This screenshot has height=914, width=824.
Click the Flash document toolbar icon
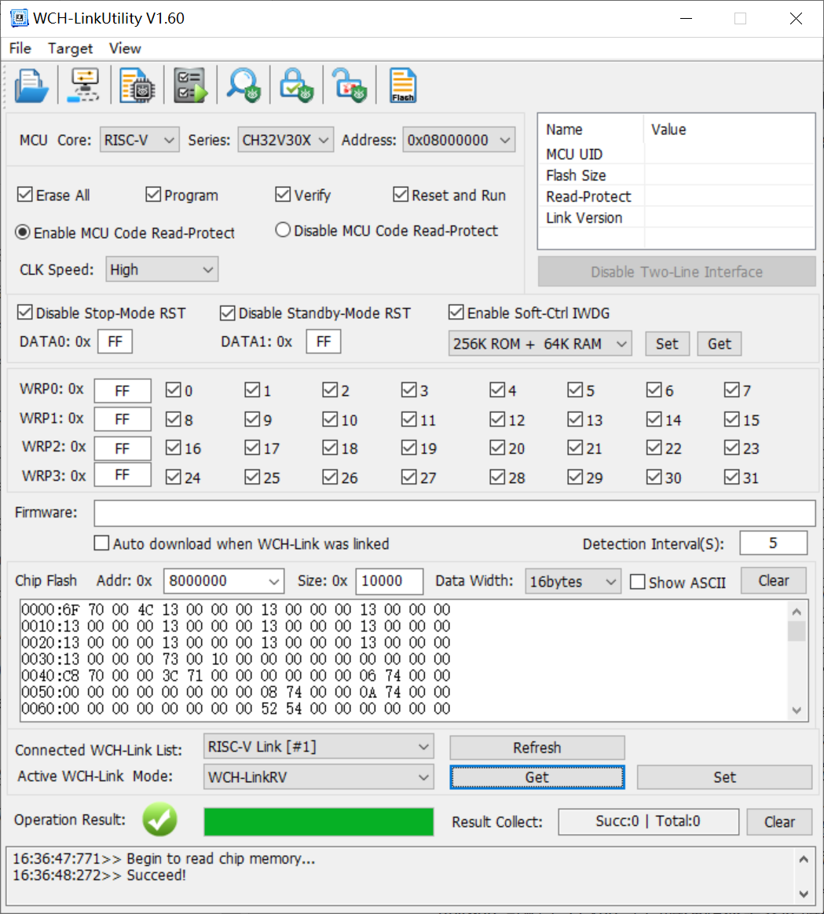tap(402, 85)
